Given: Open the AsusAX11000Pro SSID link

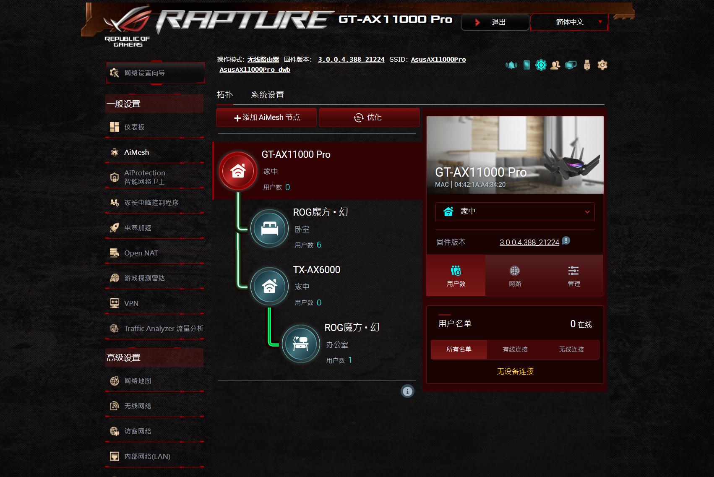Looking at the screenshot, I should pyautogui.click(x=438, y=60).
